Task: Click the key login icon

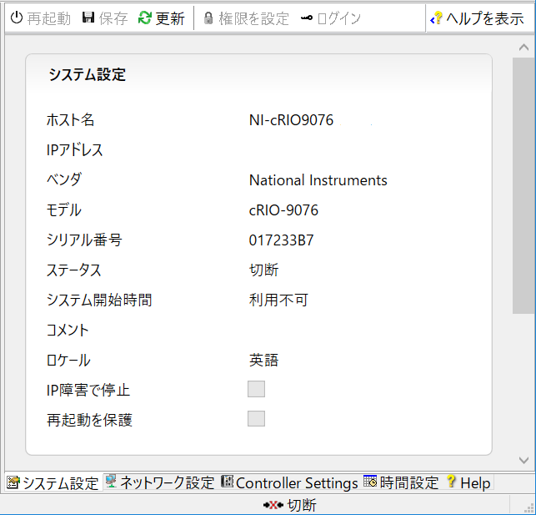Action: click(307, 18)
